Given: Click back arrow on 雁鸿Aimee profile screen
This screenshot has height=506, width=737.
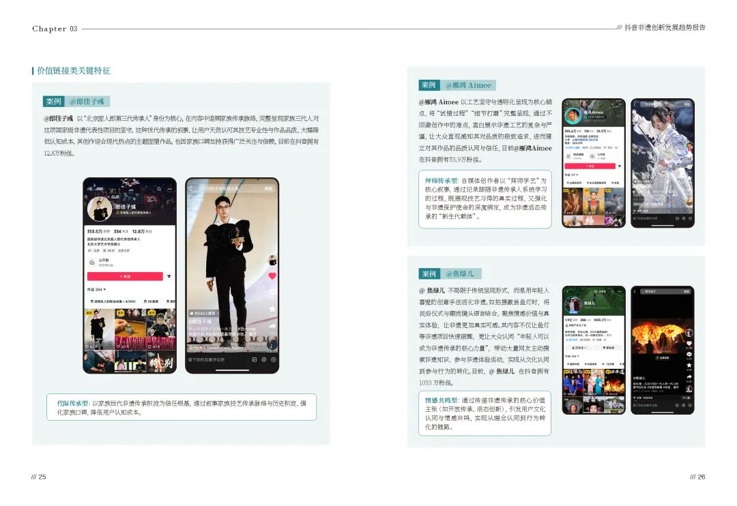Looking at the screenshot, I should pyautogui.click(x=567, y=104).
